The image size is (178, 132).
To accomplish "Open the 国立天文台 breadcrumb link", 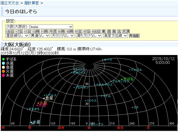I will click(x=10, y=3).
